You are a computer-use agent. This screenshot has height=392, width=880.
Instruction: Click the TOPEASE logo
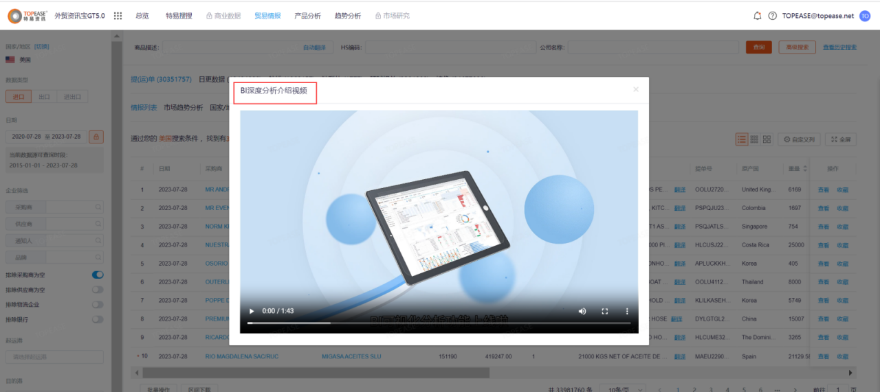click(27, 16)
